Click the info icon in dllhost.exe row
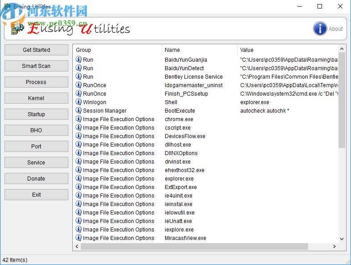 point(78,144)
